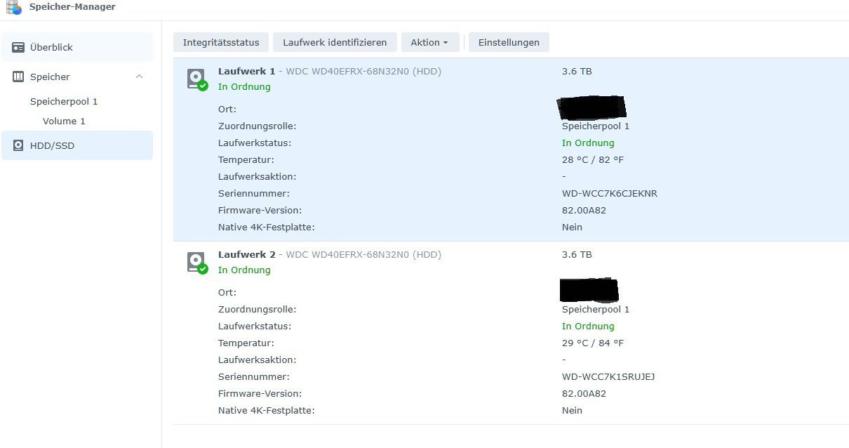849x448 pixels.
Task: Click Laufwerk 1 Zuordnungsrolle value Speicherpool 1
Action: pyautogui.click(x=596, y=126)
